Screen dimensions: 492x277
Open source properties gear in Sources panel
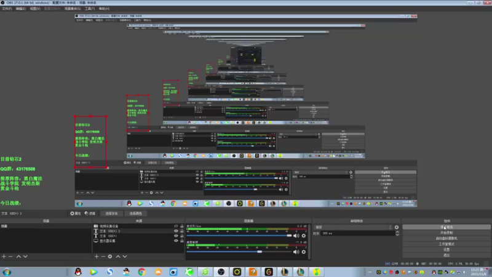tap(110, 257)
